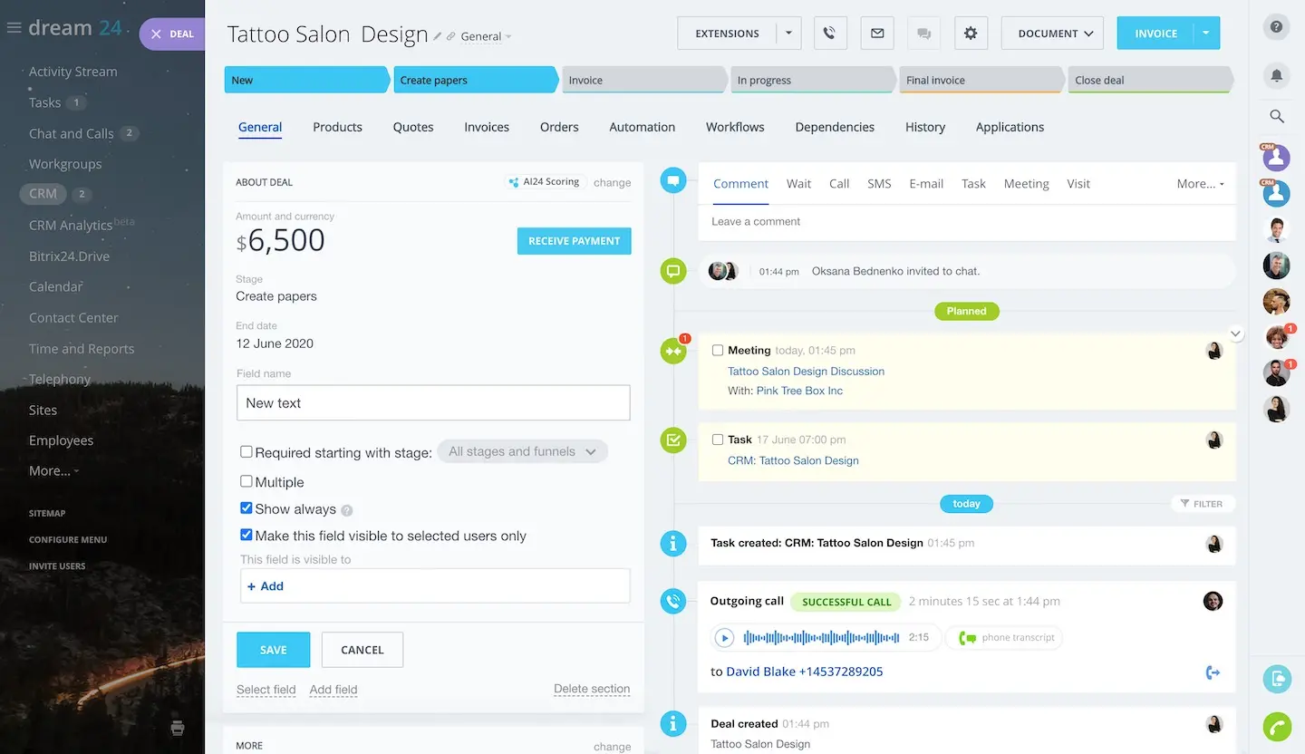Screen dimensions: 1305x754
Task: Select the Final invoice deal stage
Action: coord(981,80)
